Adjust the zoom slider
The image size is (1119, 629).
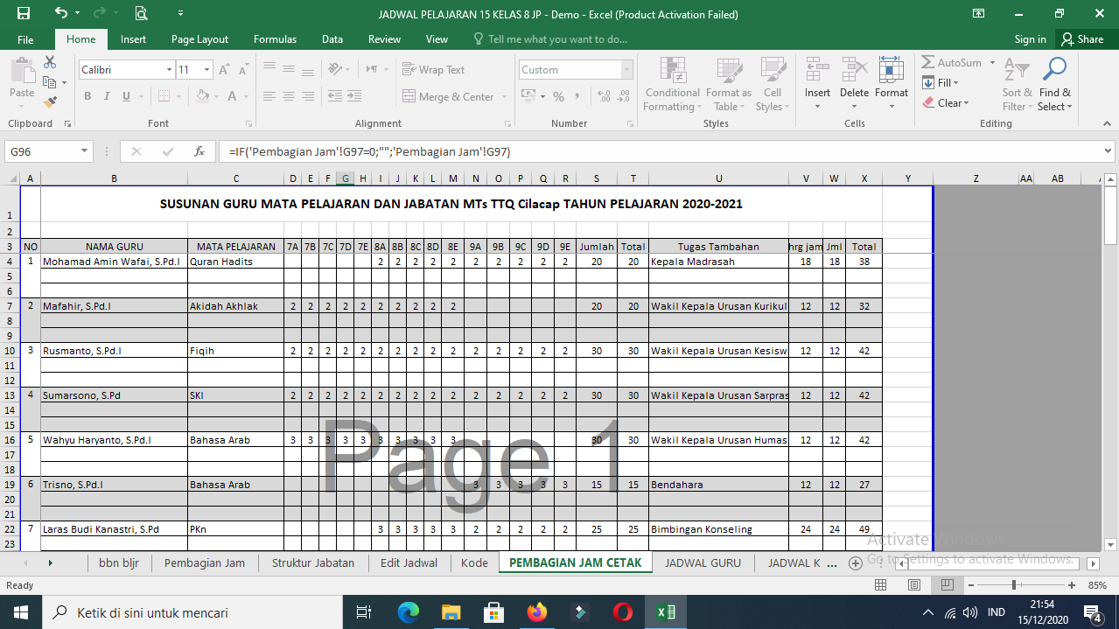tap(1014, 584)
